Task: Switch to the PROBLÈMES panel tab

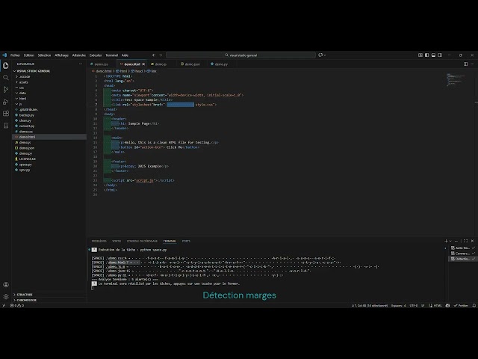Action: click(x=99, y=241)
